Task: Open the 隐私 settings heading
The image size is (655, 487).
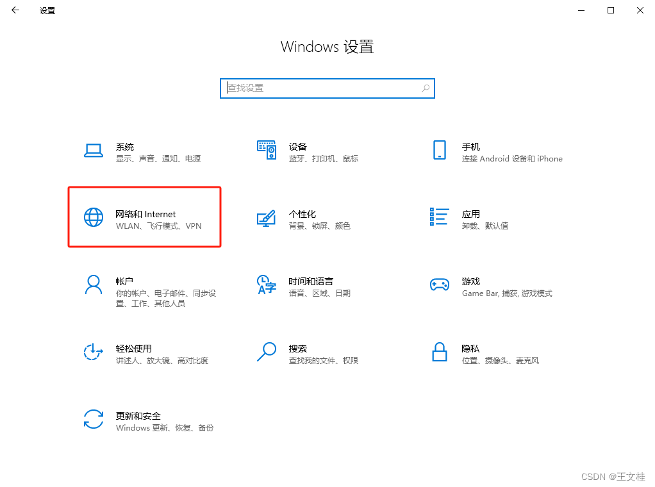Action: pos(471,349)
